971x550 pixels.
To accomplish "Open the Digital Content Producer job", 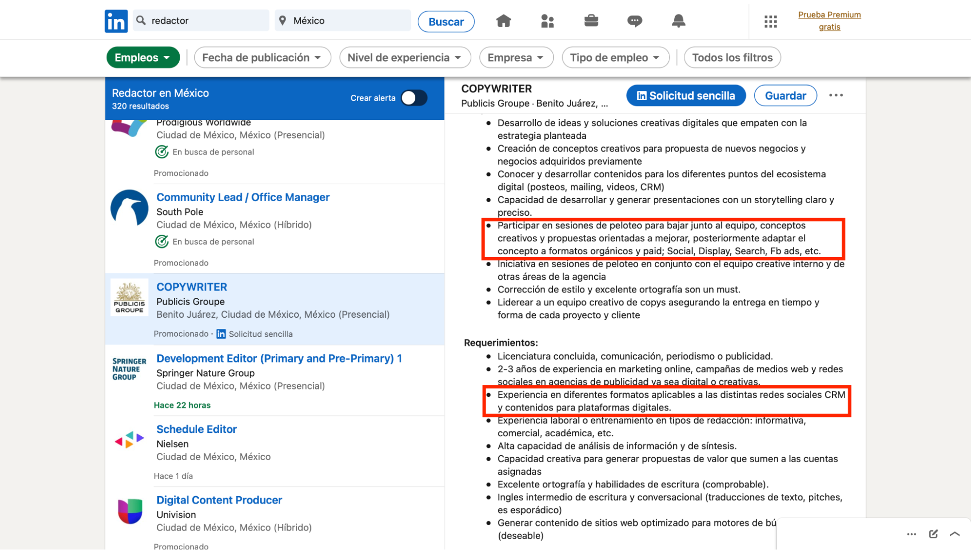I will point(219,500).
